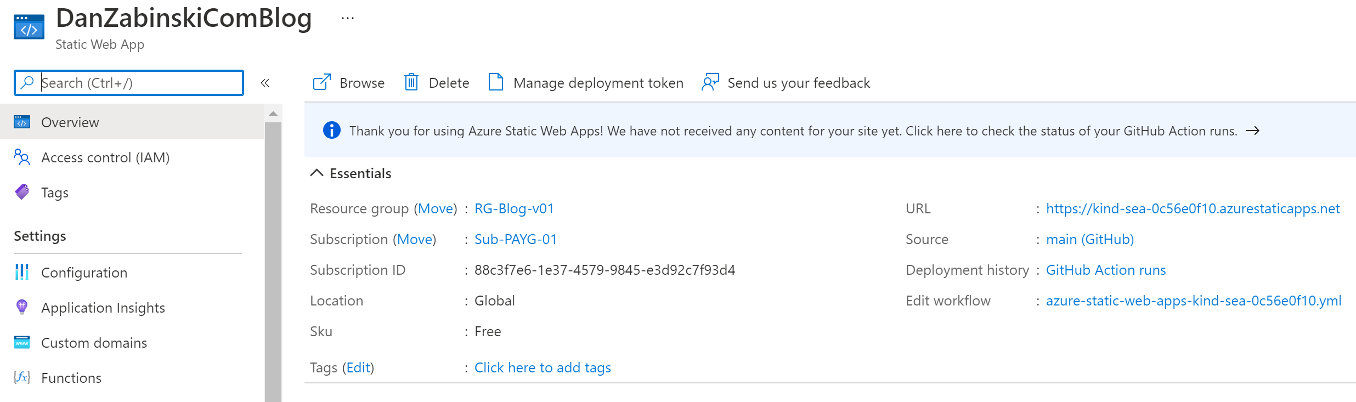Open the ellipsis more options menu
Viewport: 1356px width, 402px height.
click(x=348, y=18)
